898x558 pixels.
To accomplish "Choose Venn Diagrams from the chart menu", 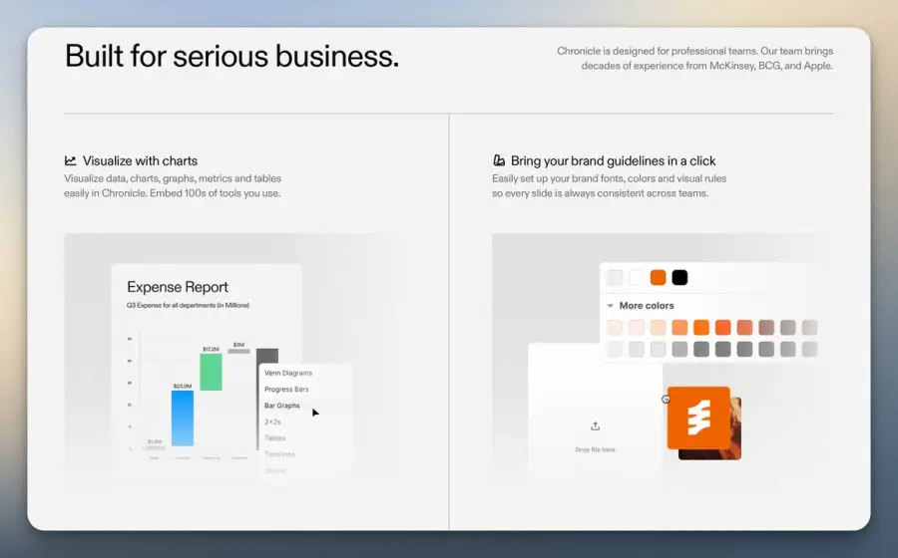I will [288, 373].
